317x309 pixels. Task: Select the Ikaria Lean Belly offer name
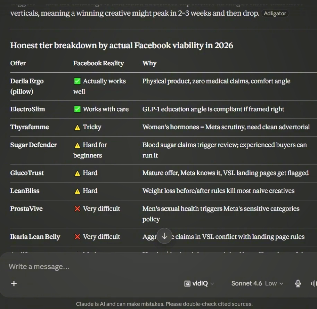coord(35,237)
